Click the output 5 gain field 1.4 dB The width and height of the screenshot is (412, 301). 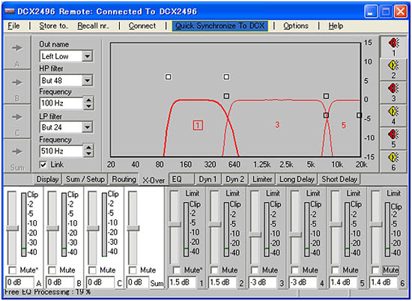pyautogui.click(x=343, y=282)
